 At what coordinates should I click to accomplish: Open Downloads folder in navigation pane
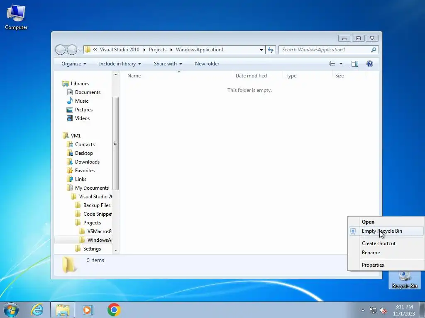(x=87, y=162)
